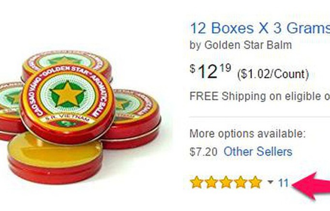The height and width of the screenshot is (211, 330).
Task: Click the Golden Star Balm brand name
Action: [x=248, y=45]
